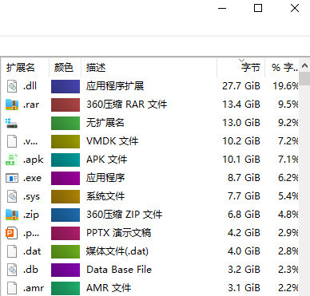The image size is (310, 296).
Task: Click the 19.6% percentage value
Action: click(285, 86)
